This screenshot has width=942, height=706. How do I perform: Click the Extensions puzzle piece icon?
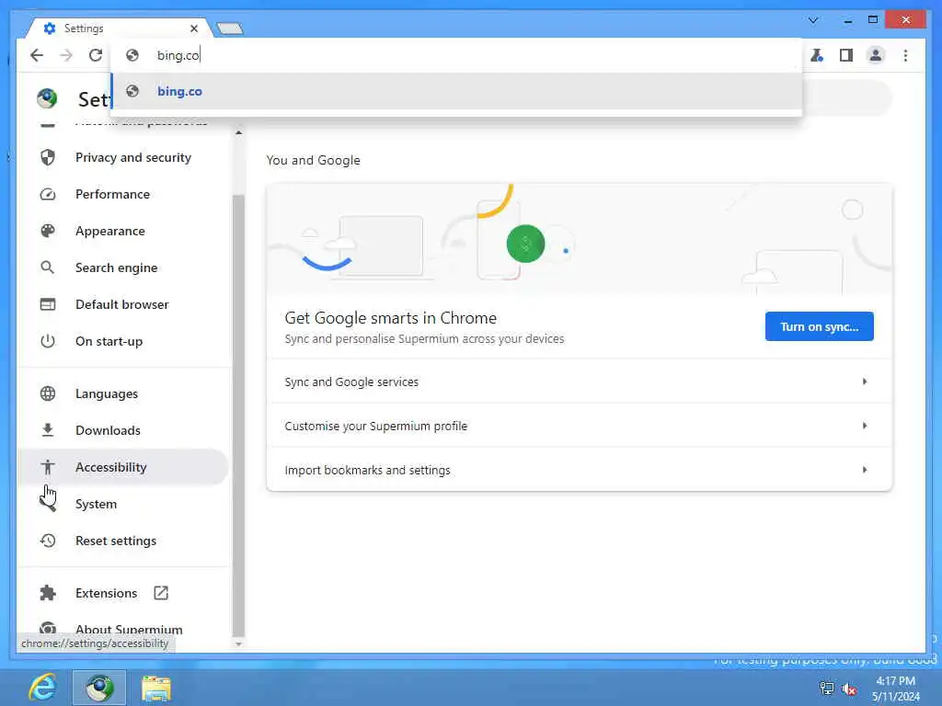coord(48,593)
